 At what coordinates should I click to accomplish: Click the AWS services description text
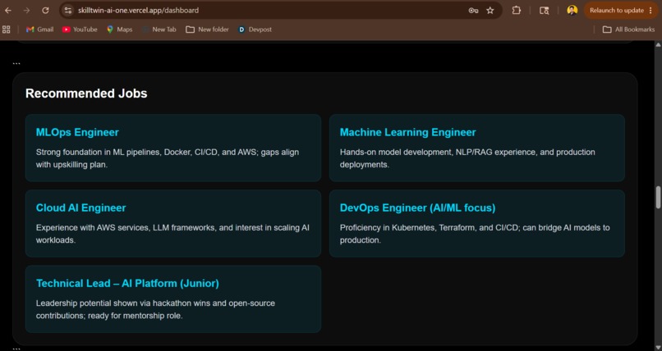172,234
